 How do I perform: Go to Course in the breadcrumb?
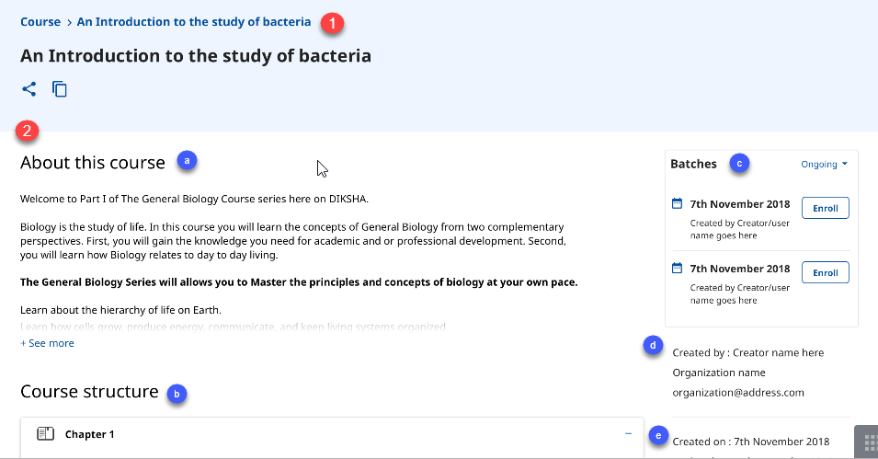40,21
